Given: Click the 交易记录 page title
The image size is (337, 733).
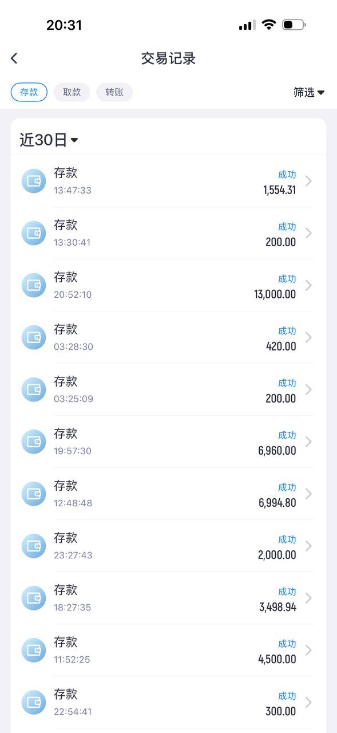Looking at the screenshot, I should [168, 58].
